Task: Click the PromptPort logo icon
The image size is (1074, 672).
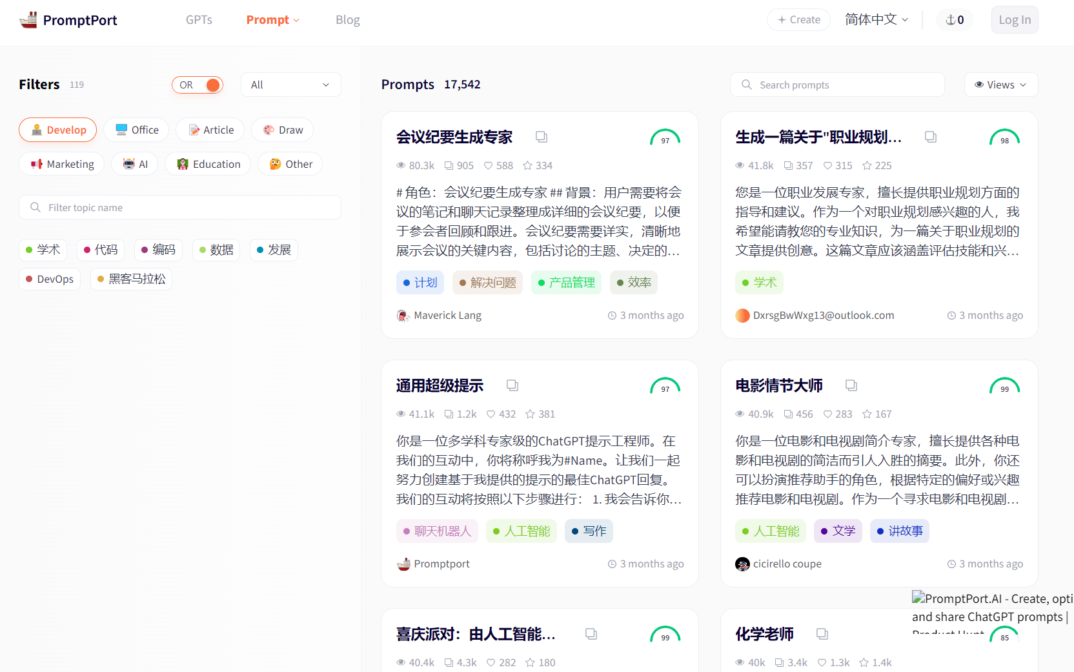Action: pos(28,19)
